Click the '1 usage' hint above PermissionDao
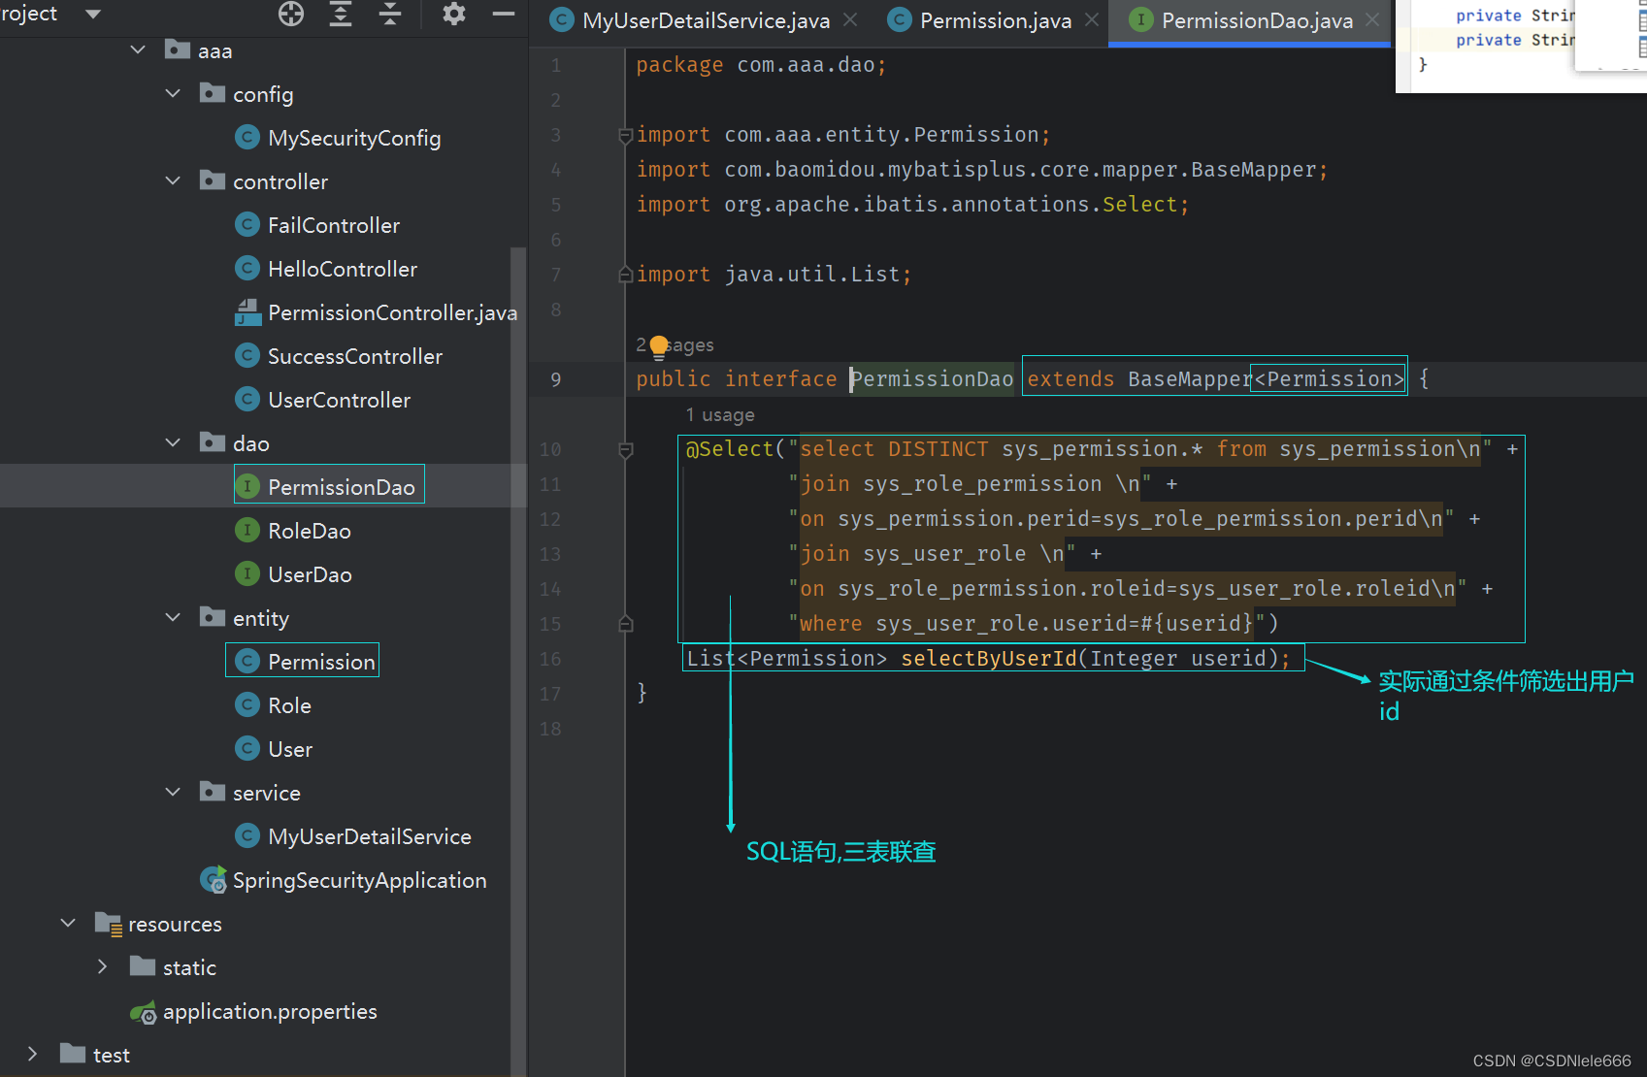1647x1077 pixels. 719,414
